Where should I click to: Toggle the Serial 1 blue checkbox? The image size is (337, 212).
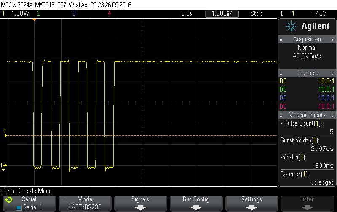pyautogui.click(x=19, y=207)
